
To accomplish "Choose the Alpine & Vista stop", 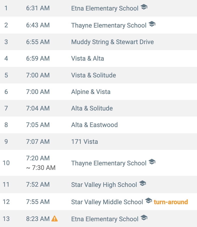I will pos(98,92).
